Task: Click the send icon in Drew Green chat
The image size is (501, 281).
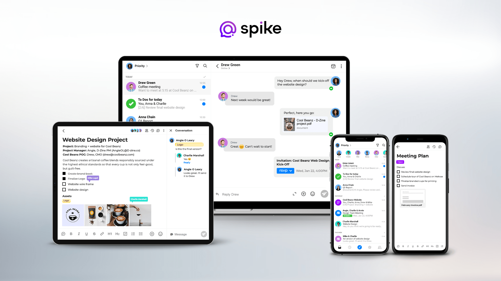Action: (325, 194)
